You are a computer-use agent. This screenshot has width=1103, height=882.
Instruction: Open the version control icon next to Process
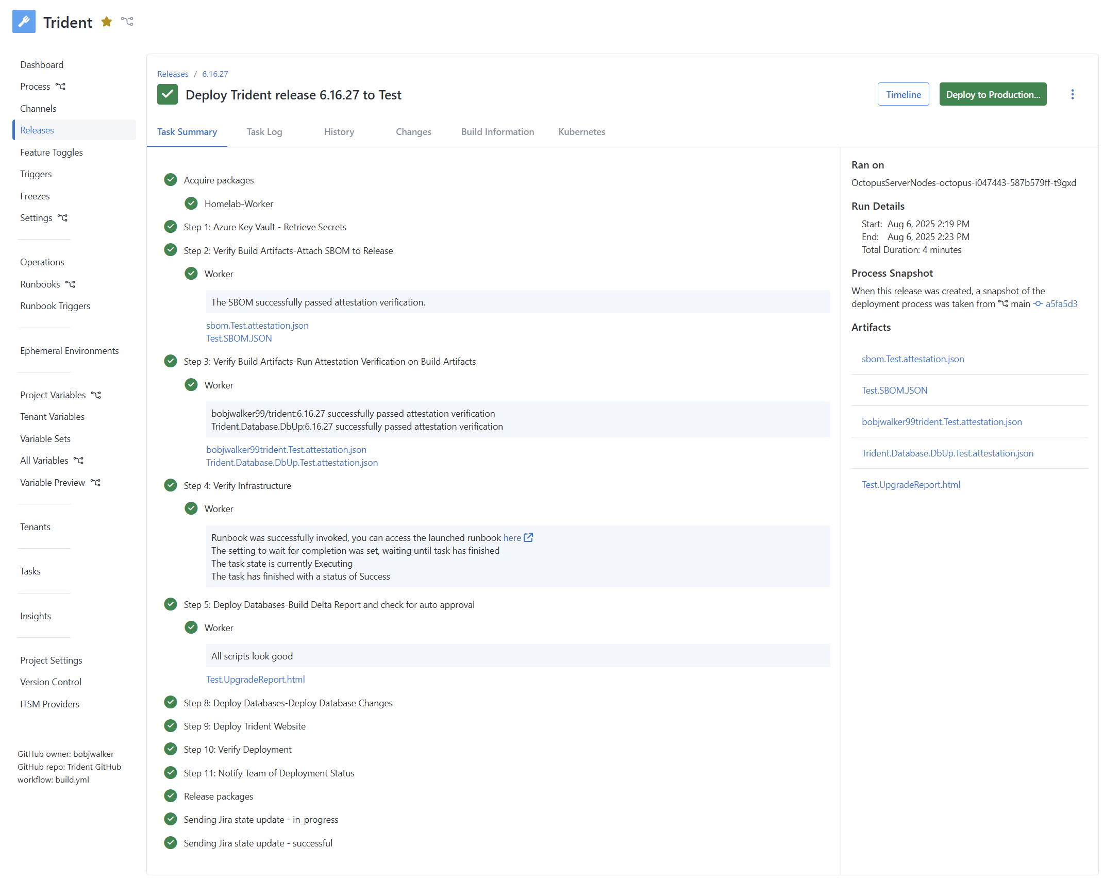pos(60,86)
